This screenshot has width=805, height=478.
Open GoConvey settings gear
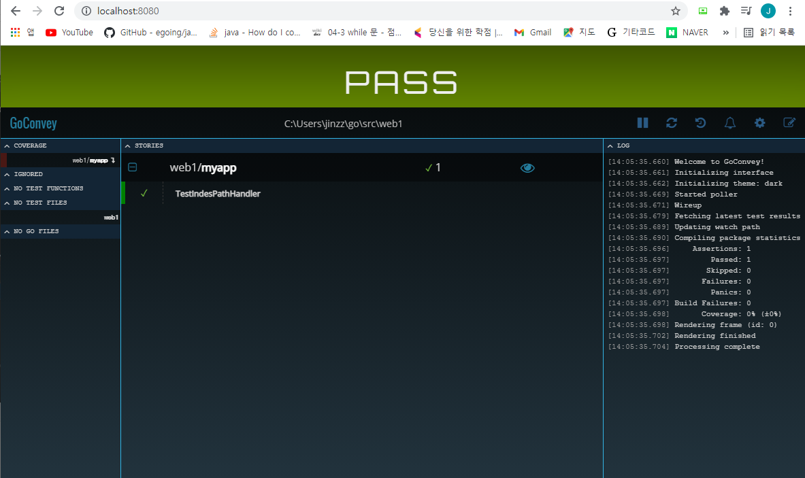[760, 123]
